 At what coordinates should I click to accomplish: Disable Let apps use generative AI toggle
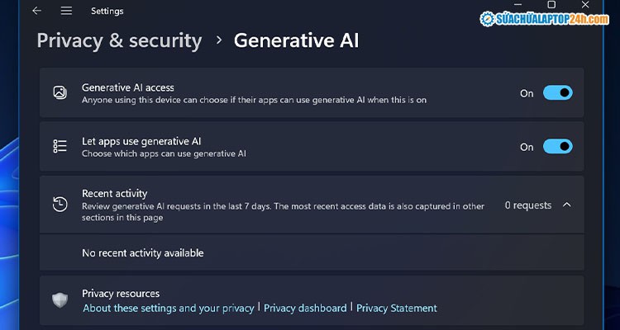pyautogui.click(x=557, y=146)
